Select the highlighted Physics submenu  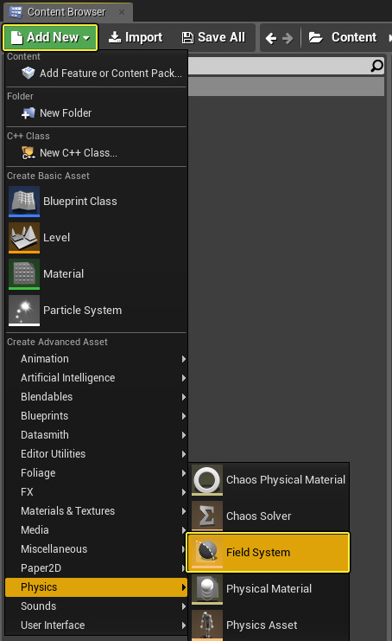click(x=96, y=587)
